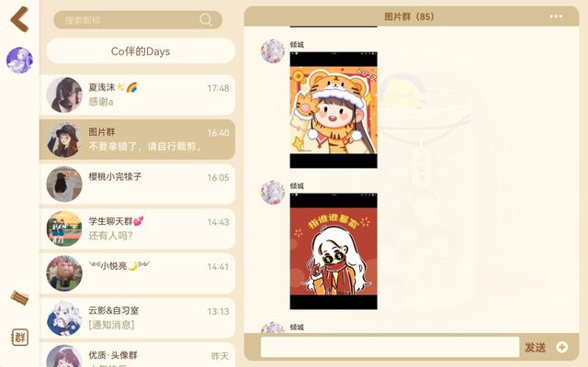
Task: Go back with the brown arrow
Action: (x=19, y=18)
